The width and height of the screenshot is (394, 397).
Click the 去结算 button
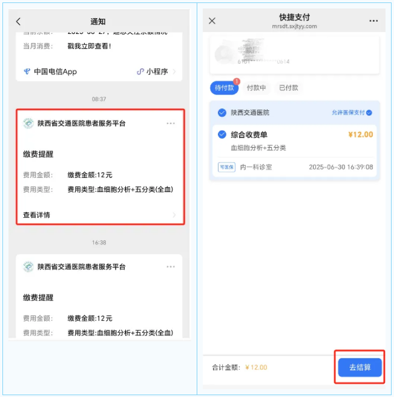coord(360,367)
